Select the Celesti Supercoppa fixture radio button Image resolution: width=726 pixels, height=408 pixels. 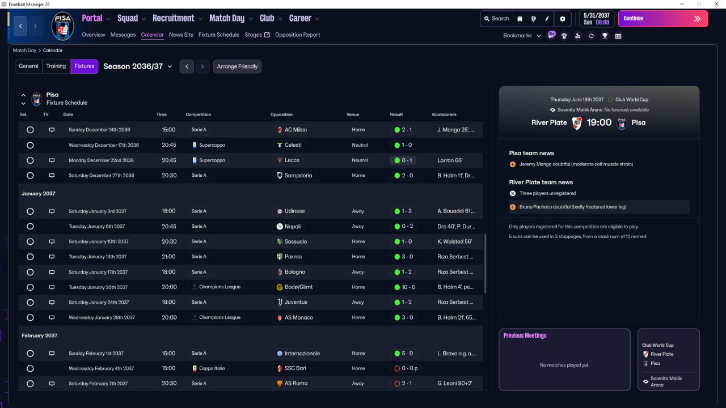[30, 145]
